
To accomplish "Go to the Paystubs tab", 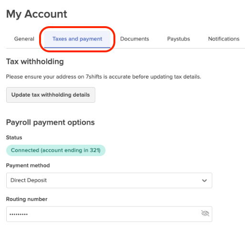I will pos(179,39).
